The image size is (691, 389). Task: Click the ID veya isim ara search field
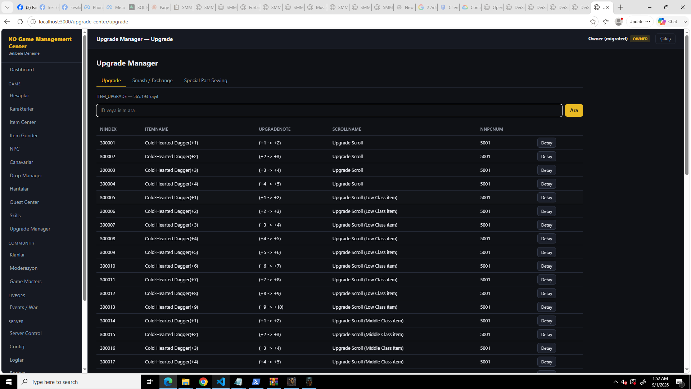[x=329, y=110]
